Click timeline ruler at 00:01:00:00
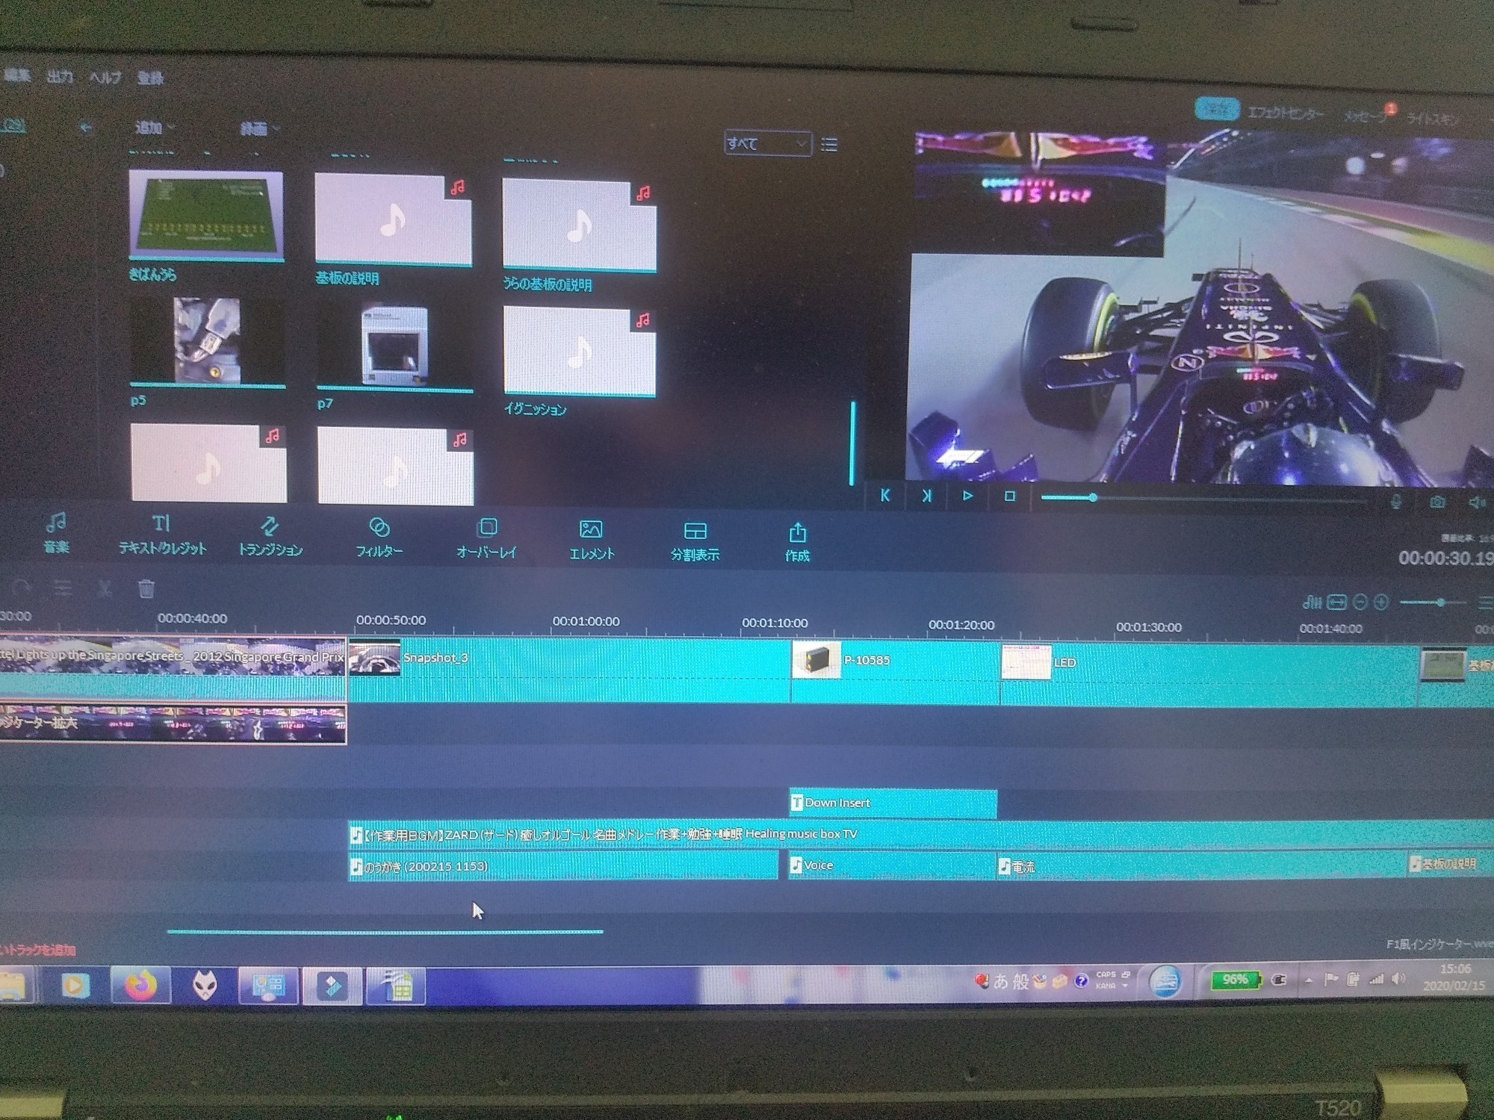The image size is (1494, 1120). (x=586, y=621)
